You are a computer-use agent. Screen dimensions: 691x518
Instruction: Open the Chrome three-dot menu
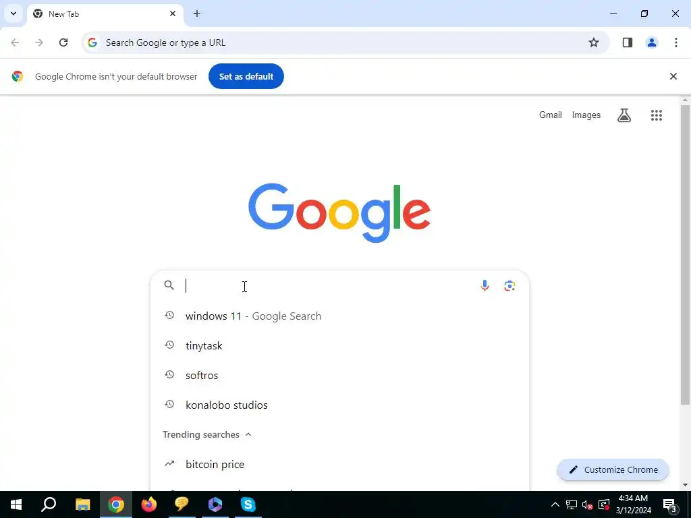click(675, 42)
